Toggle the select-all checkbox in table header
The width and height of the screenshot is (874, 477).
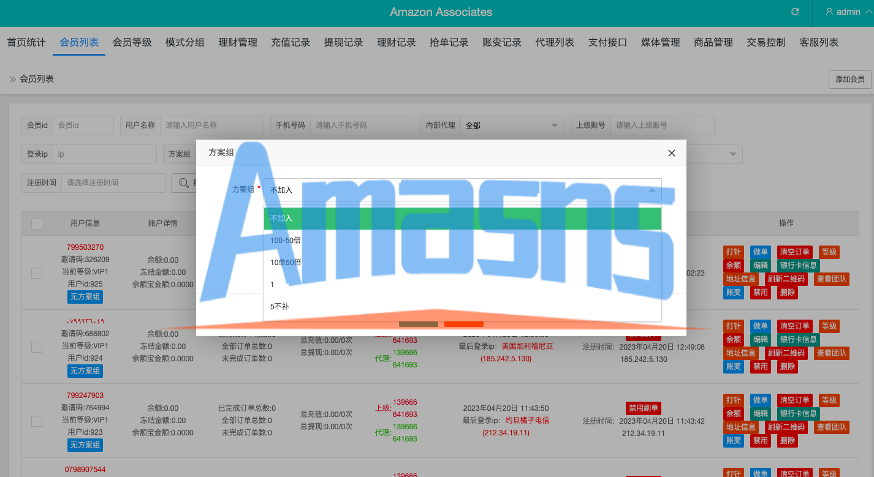(x=37, y=224)
